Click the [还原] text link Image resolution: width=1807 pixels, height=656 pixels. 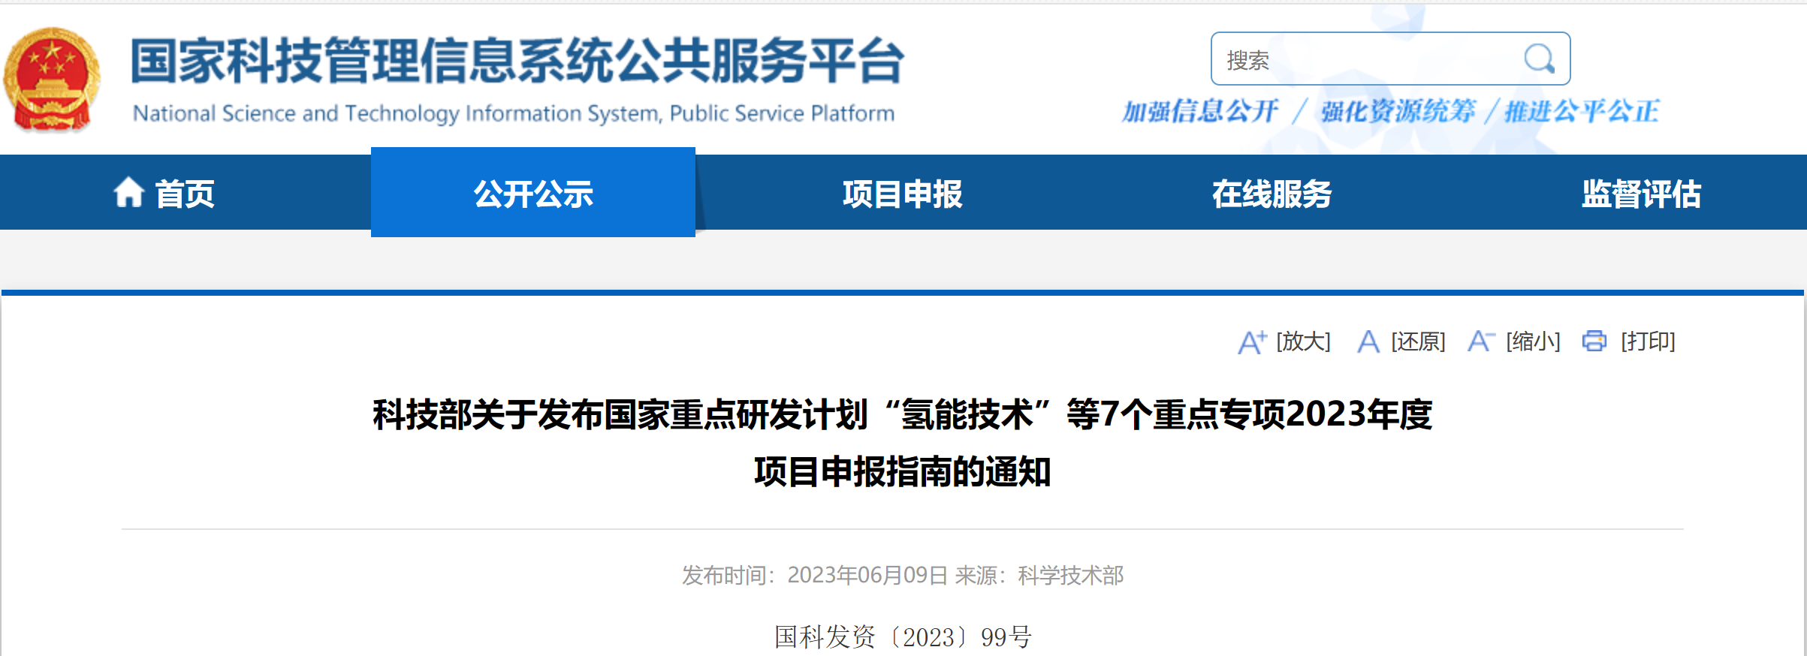[1419, 342]
